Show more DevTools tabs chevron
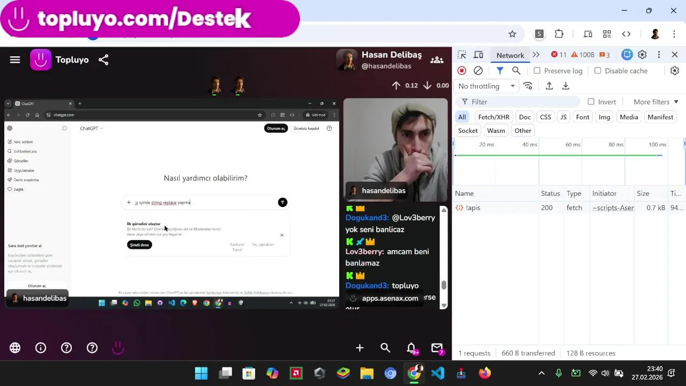The image size is (686, 386). coord(536,55)
